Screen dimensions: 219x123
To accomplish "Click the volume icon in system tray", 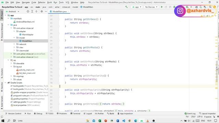I will click(189, 121).
